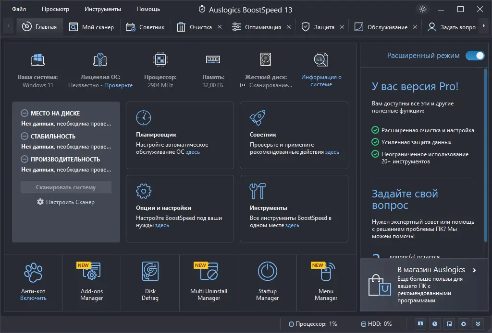Viewport: 492px width, 333px height.
Task: Switch to the Мой сканер tab
Action: (x=92, y=27)
